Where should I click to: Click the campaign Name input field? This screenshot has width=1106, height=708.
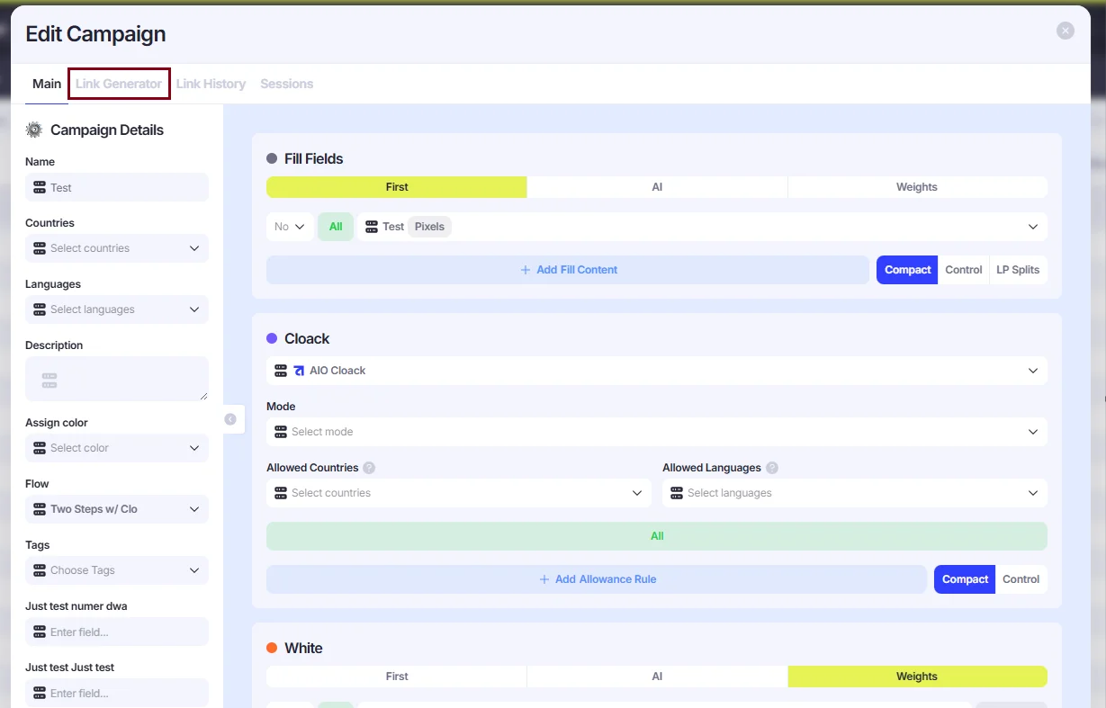pos(117,187)
